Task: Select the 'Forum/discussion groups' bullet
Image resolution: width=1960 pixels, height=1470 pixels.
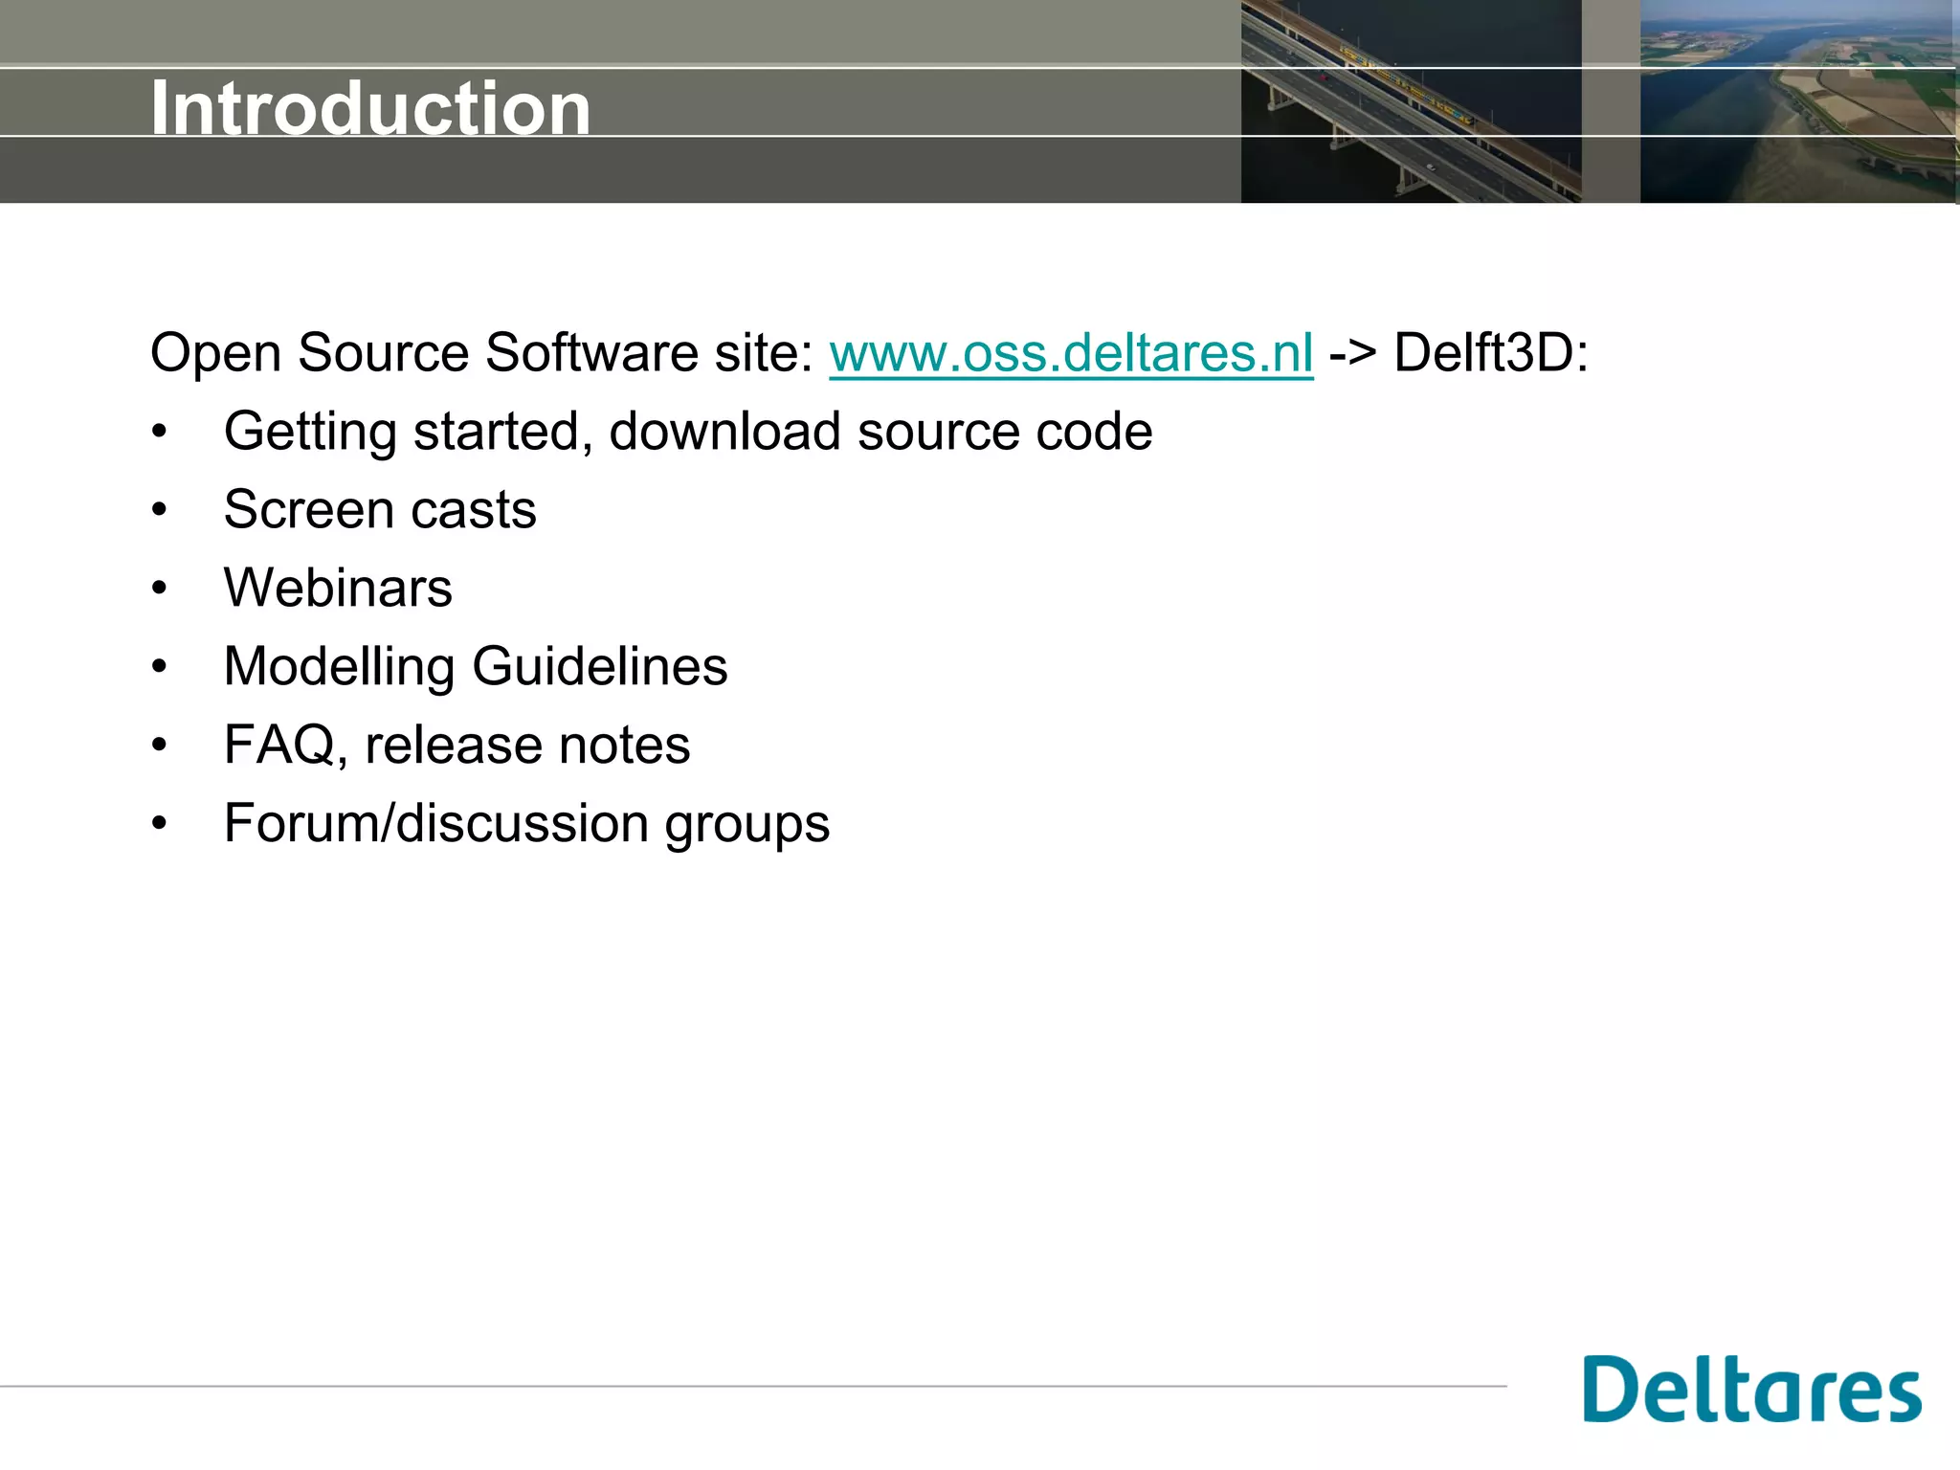Action: pyautogui.click(x=526, y=824)
